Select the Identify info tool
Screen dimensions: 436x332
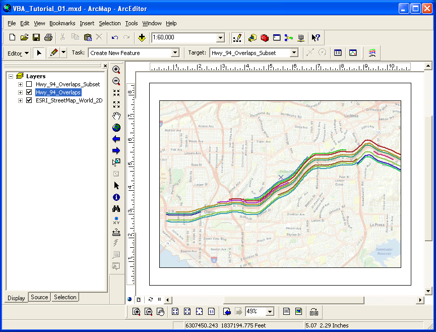point(116,197)
